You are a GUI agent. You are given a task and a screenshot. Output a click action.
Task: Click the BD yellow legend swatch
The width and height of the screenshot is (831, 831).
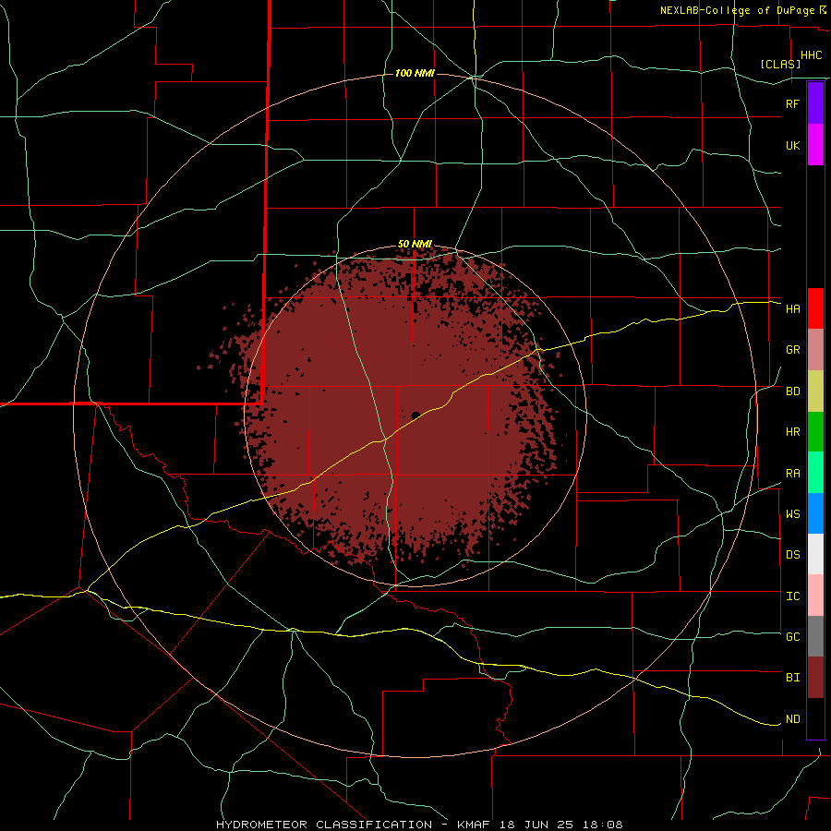tap(815, 391)
